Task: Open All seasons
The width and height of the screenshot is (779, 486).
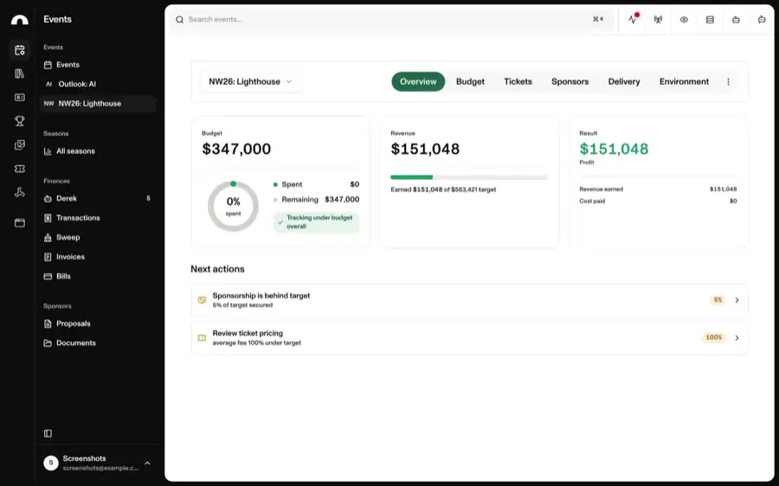Action: pyautogui.click(x=99, y=151)
